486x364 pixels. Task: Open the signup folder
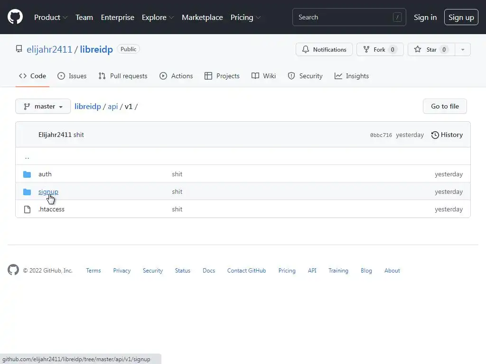(x=48, y=192)
